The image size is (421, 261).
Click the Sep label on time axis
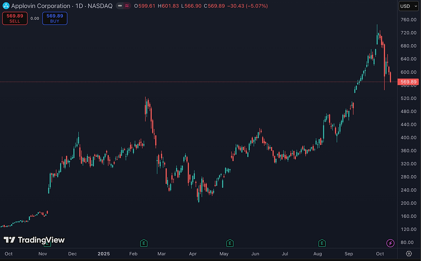pyautogui.click(x=349, y=254)
